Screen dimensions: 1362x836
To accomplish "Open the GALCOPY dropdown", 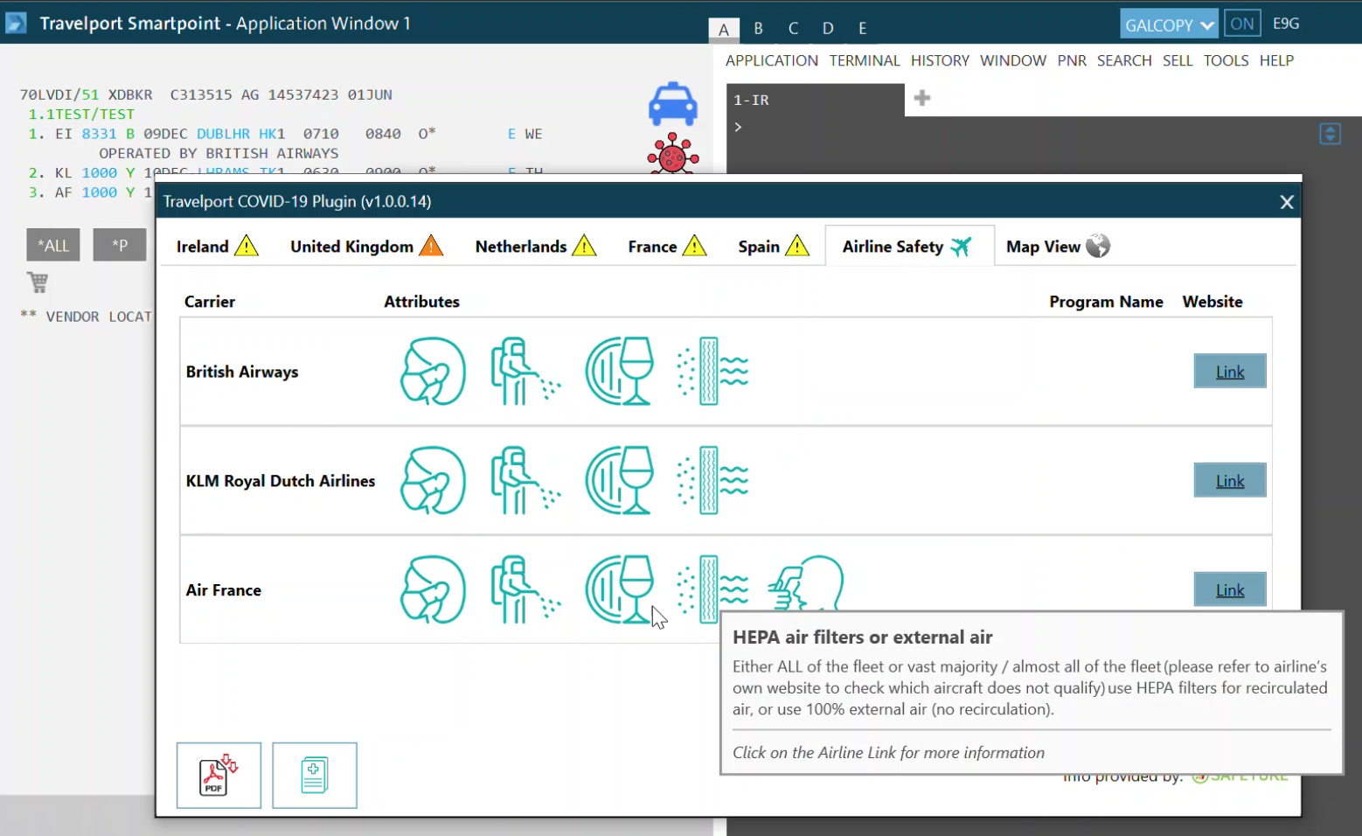I will coord(1169,24).
